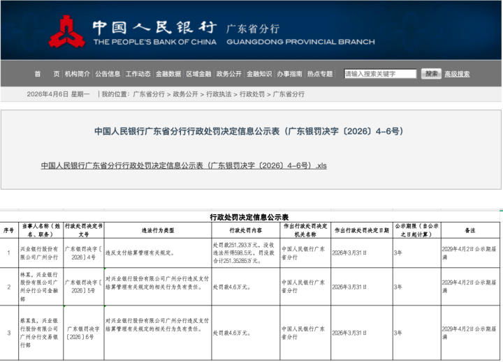This screenshot has width=503, height=362.
Task: Open the 首页 home menu item
Action: tap(47, 74)
